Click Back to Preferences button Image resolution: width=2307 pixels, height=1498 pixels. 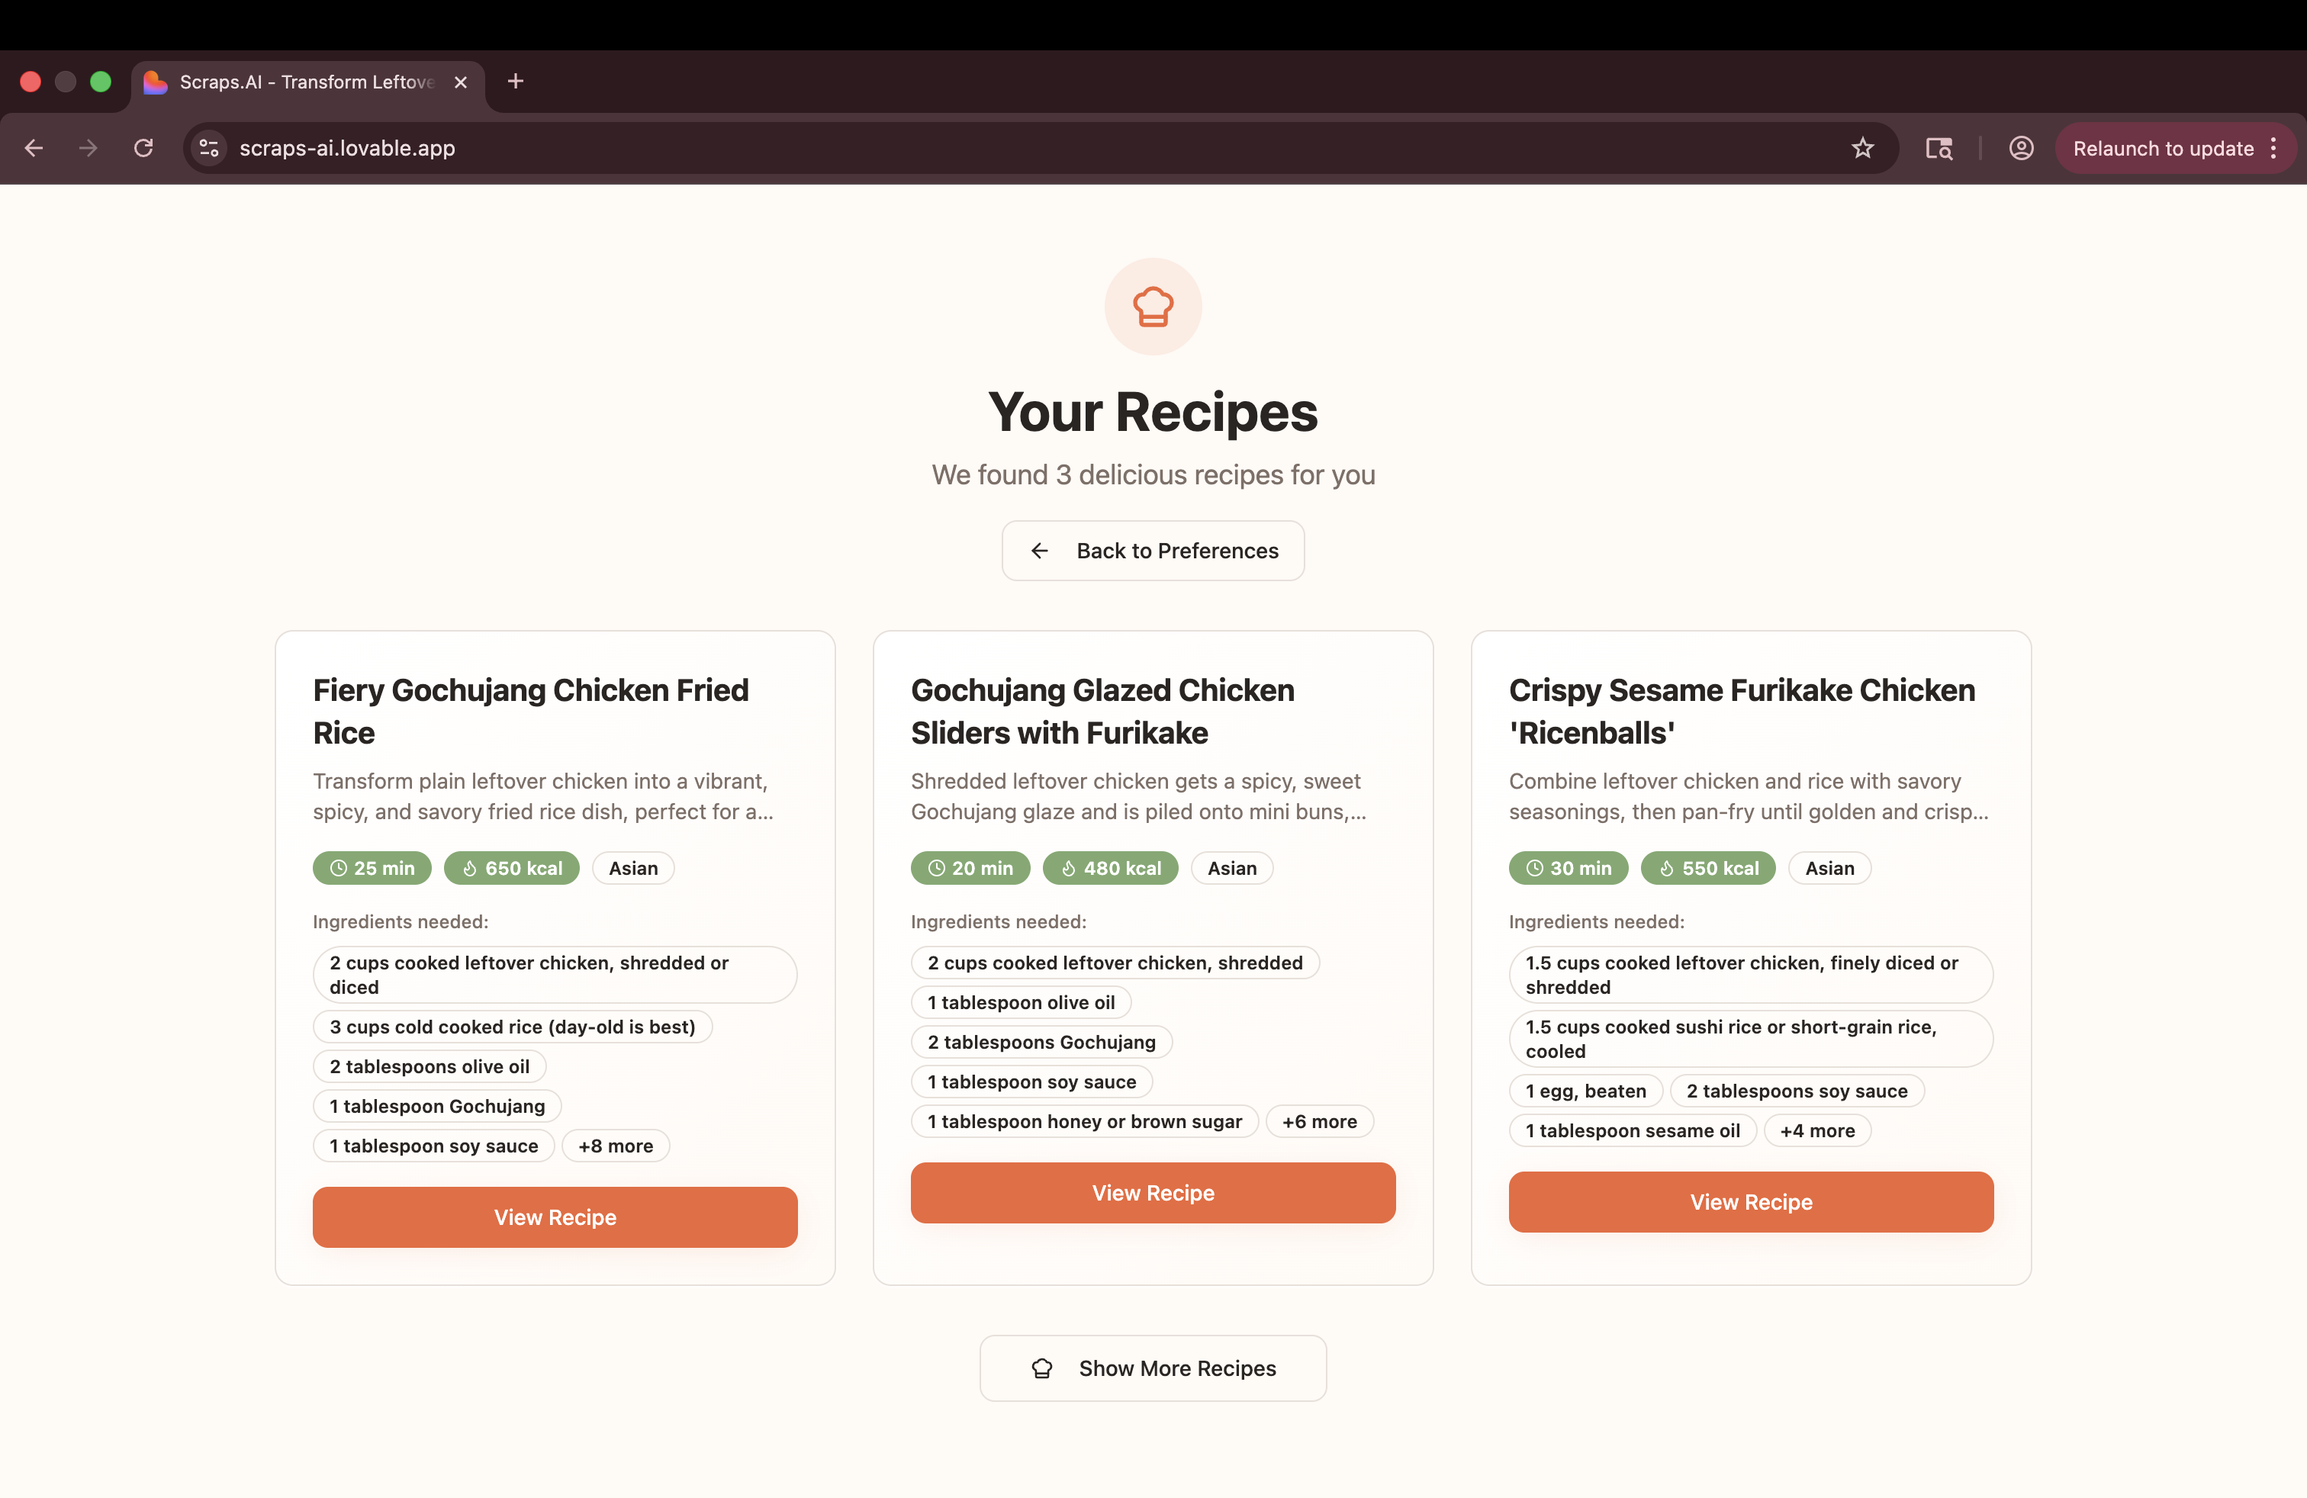tap(1153, 551)
